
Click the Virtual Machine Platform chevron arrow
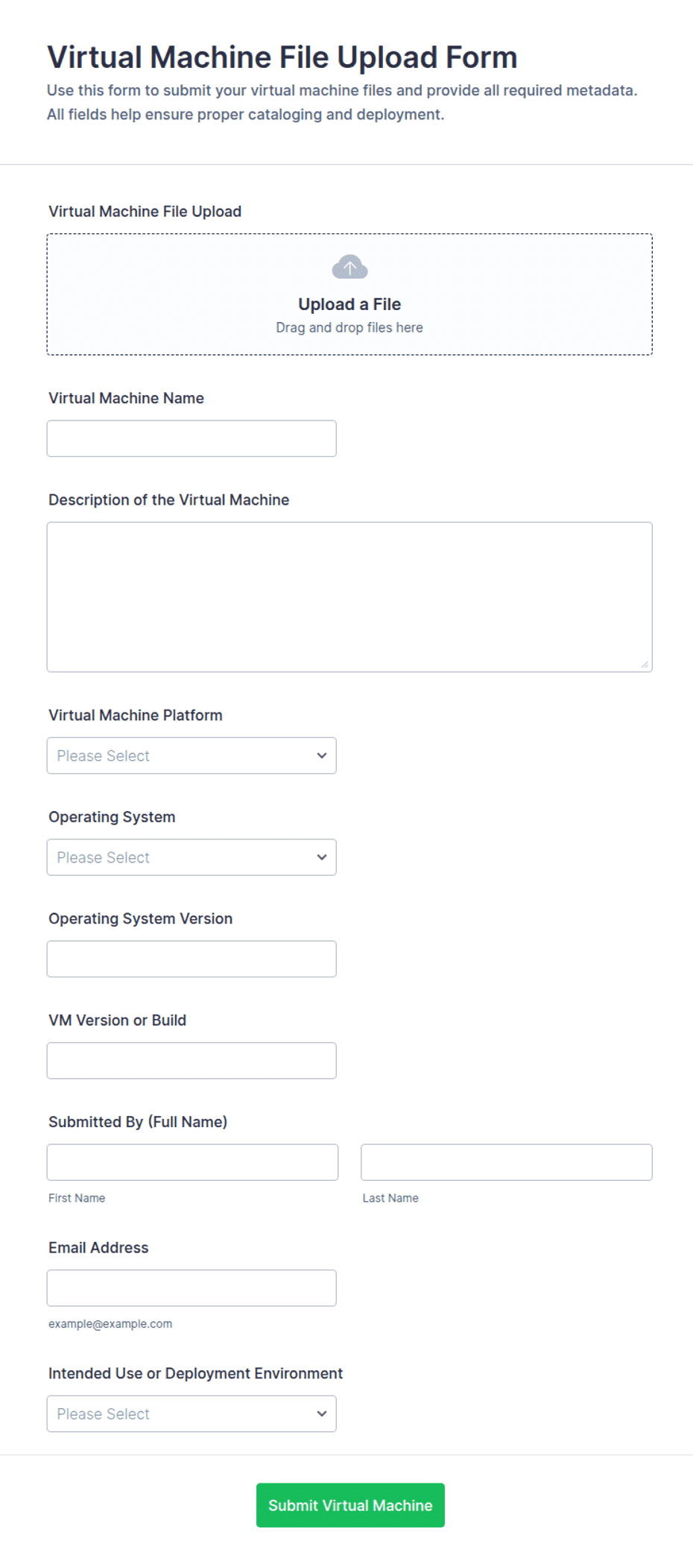(x=322, y=756)
